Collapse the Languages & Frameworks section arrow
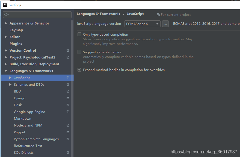Viewport: 240px width, 157px height. [6, 71]
